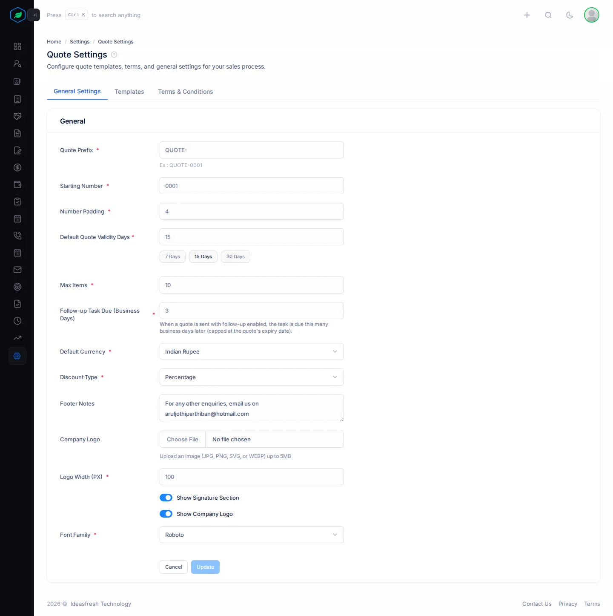Focus the Default Quote Validity Days field
Image resolution: width=613 pixels, height=616 pixels.
(252, 237)
